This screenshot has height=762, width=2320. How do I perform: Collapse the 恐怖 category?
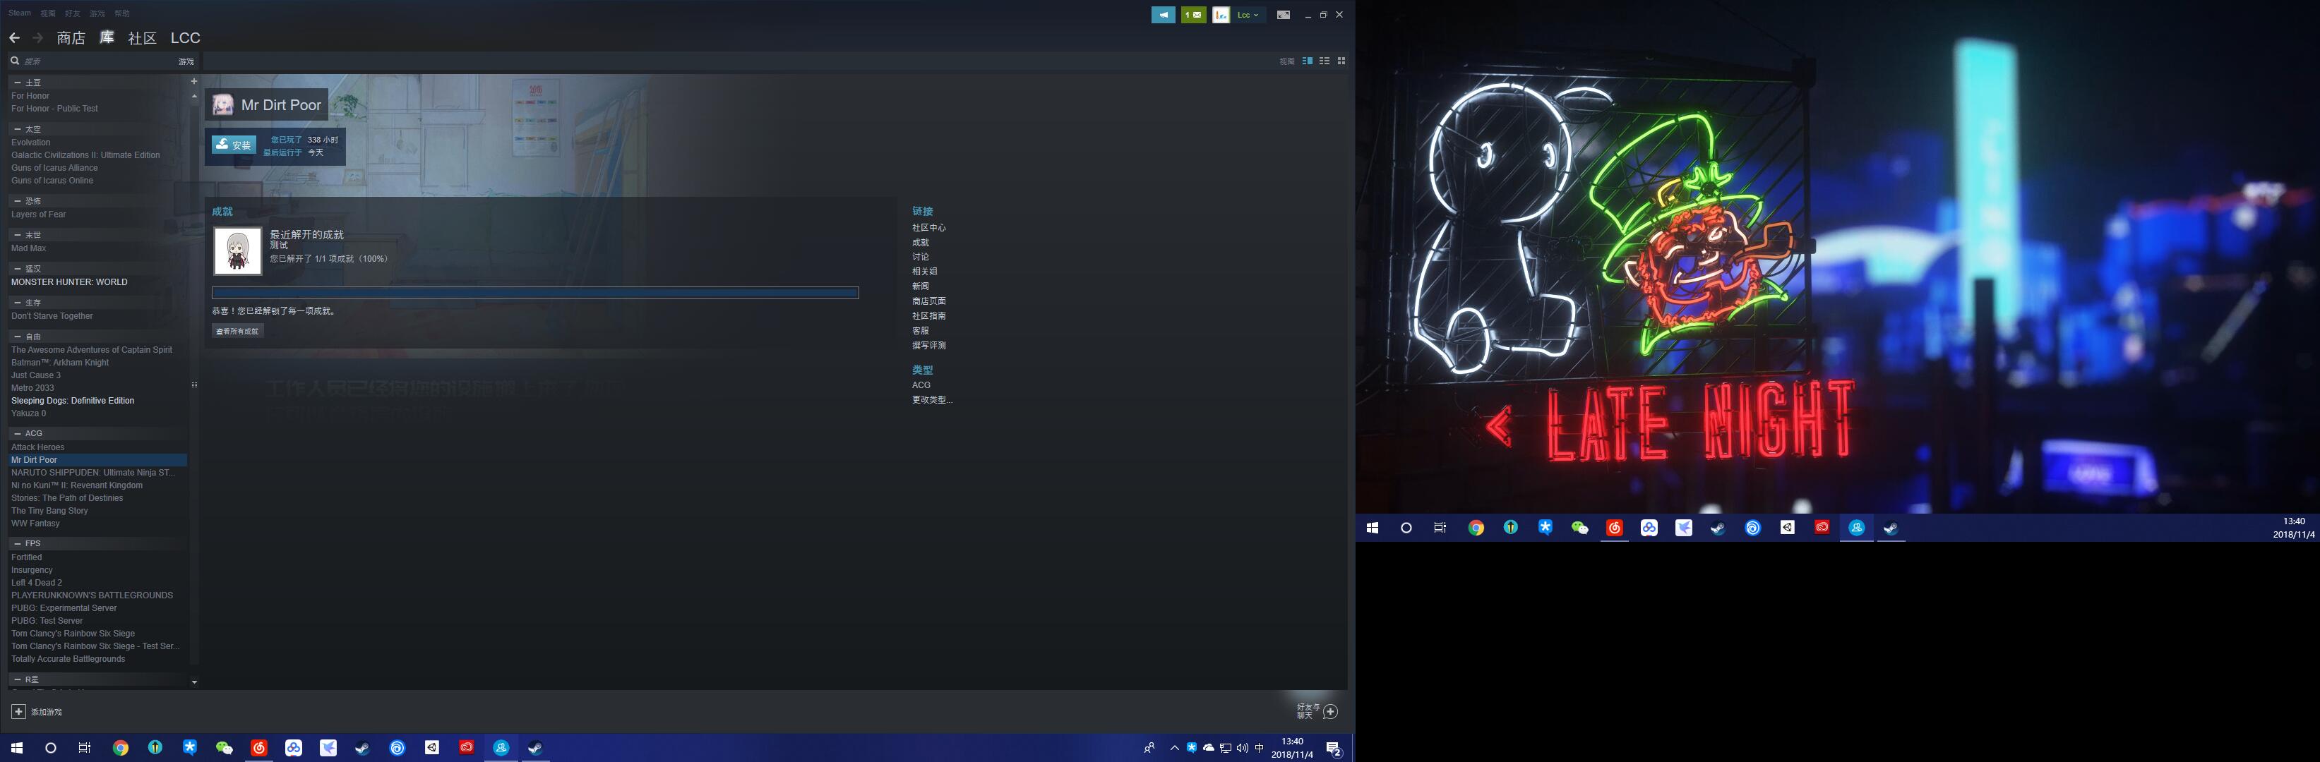(x=18, y=202)
